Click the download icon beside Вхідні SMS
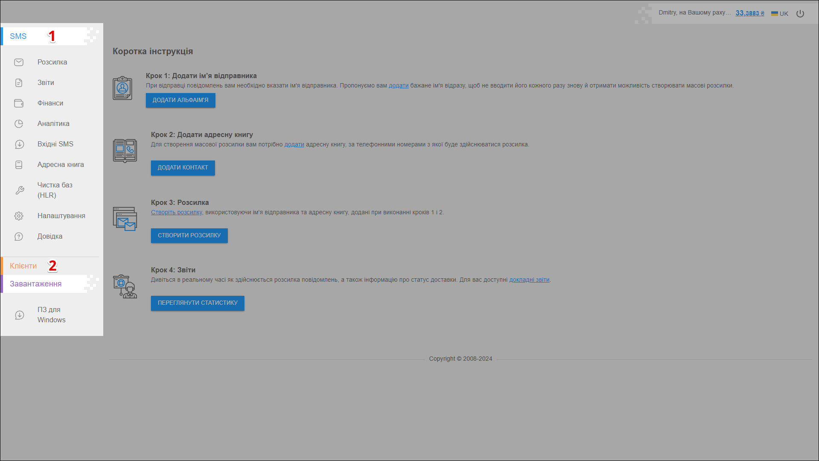This screenshot has width=819, height=461. pyautogui.click(x=19, y=144)
